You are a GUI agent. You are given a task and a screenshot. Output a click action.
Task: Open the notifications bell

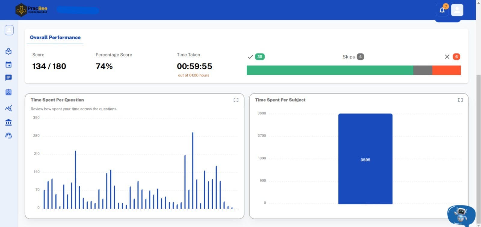point(442,10)
